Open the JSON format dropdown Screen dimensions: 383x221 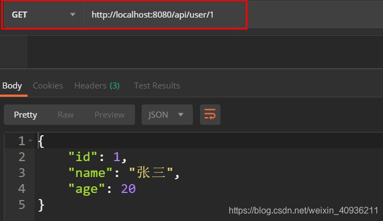(167, 115)
